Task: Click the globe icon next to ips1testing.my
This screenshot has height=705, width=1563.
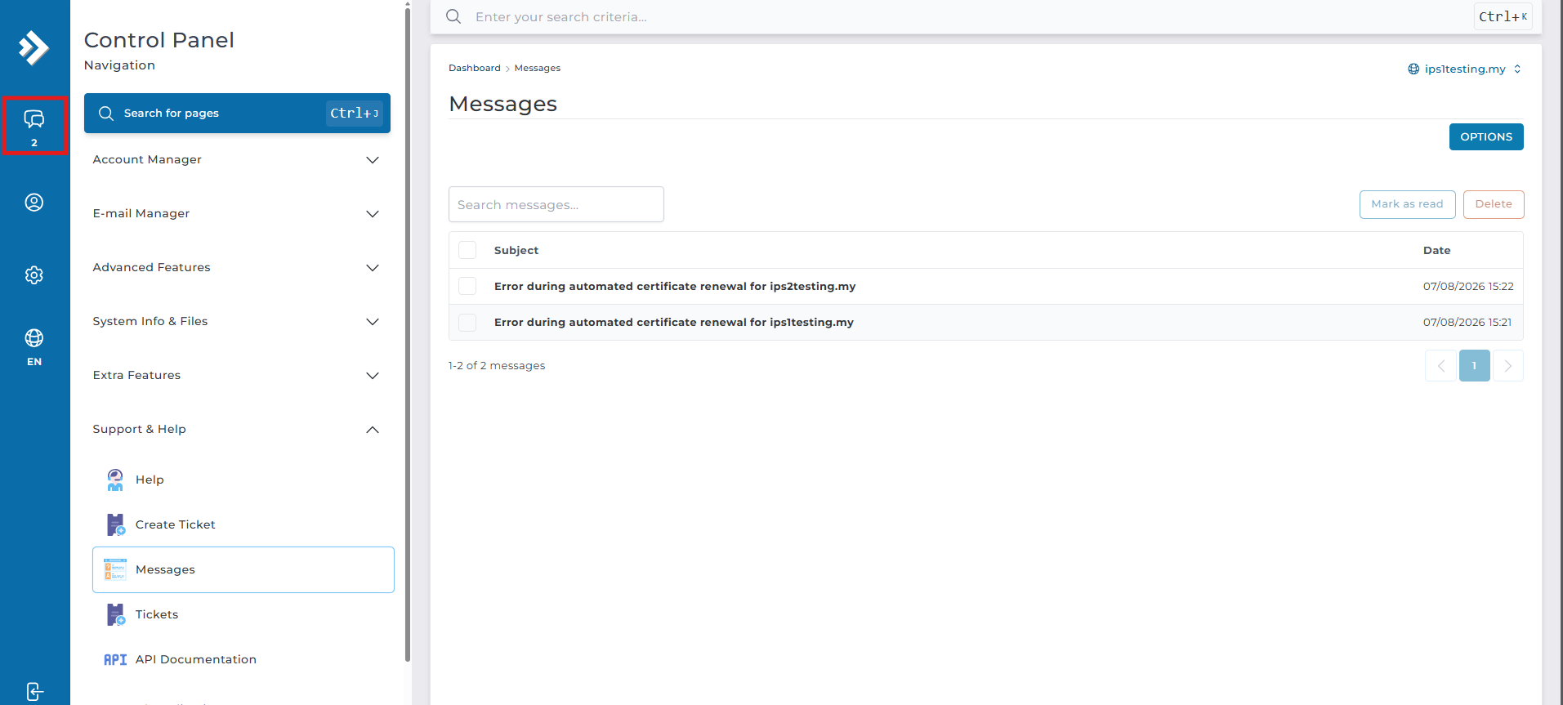Action: click(1413, 69)
